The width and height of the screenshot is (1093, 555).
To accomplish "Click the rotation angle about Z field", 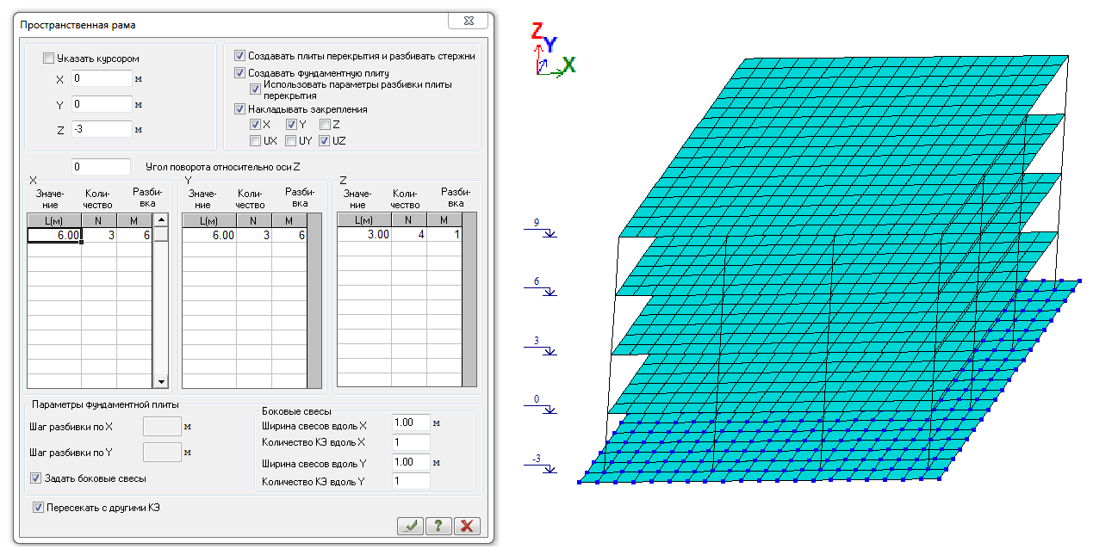I will pos(102,166).
